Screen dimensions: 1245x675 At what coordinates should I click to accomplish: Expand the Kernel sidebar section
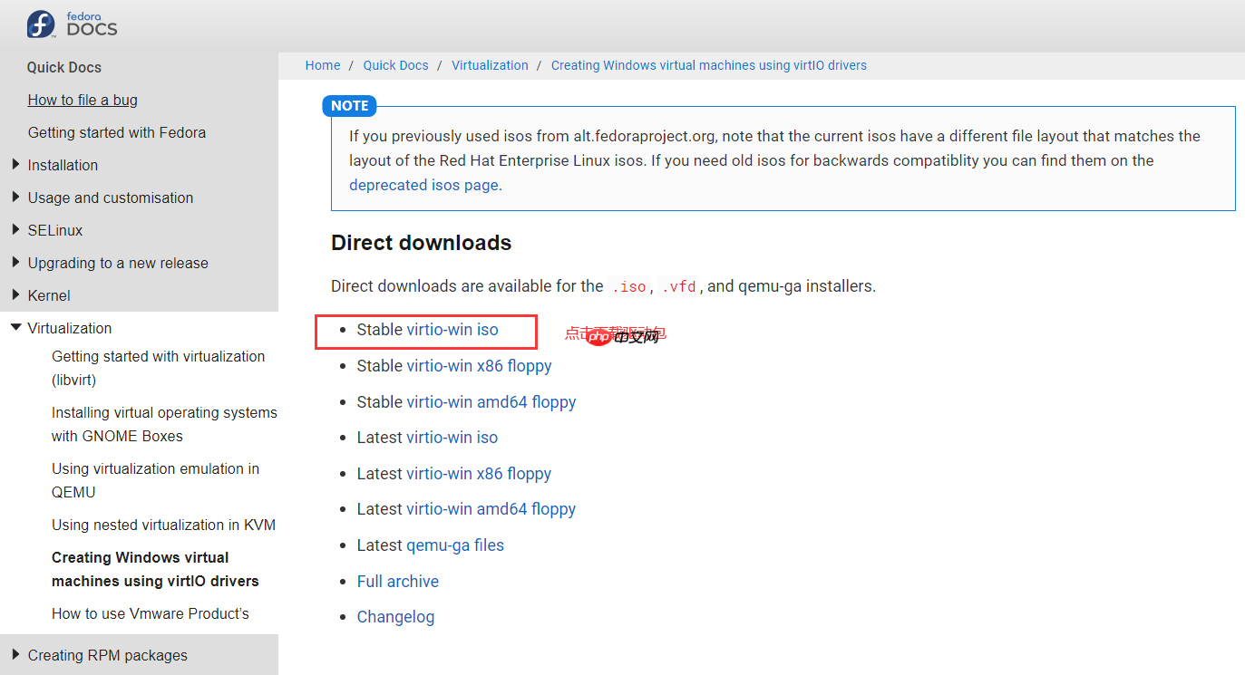tap(15, 295)
